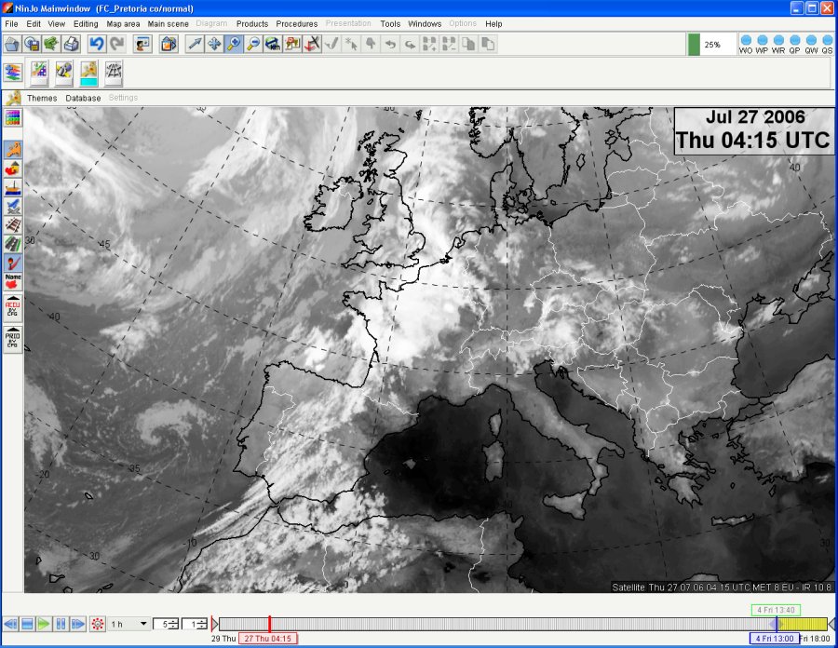Select the geographic grid layer button

click(x=114, y=73)
